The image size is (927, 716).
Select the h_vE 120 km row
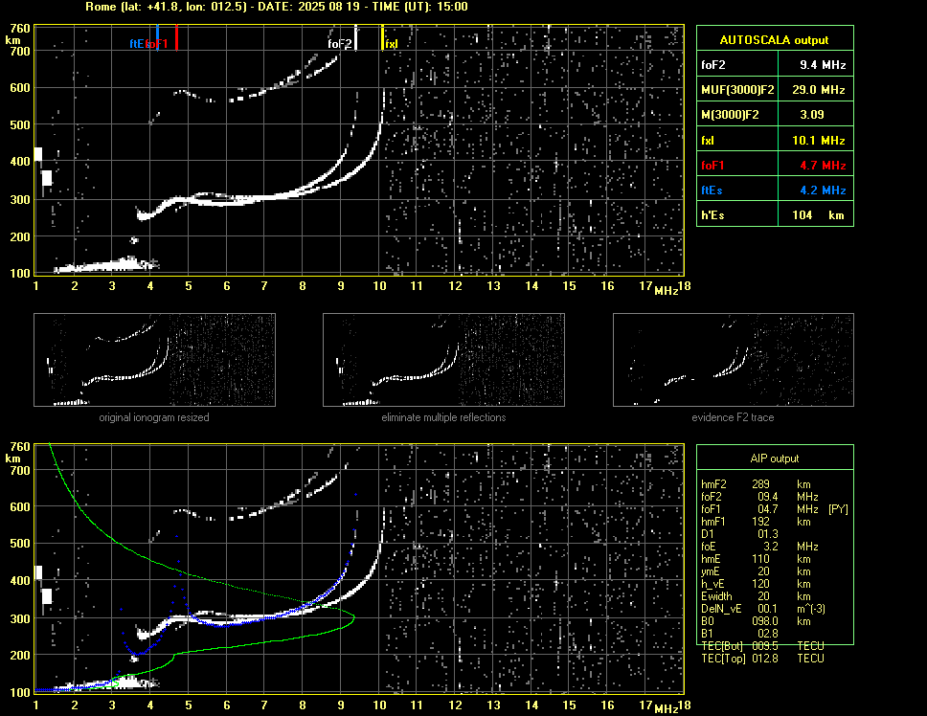click(x=756, y=583)
